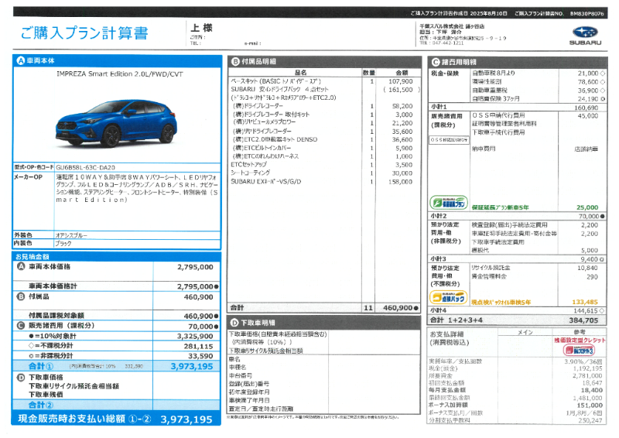Image resolution: width=619 pixels, height=438 pixels.
Task: Click the dealer phone number 047-442-1211
Action: point(448,43)
